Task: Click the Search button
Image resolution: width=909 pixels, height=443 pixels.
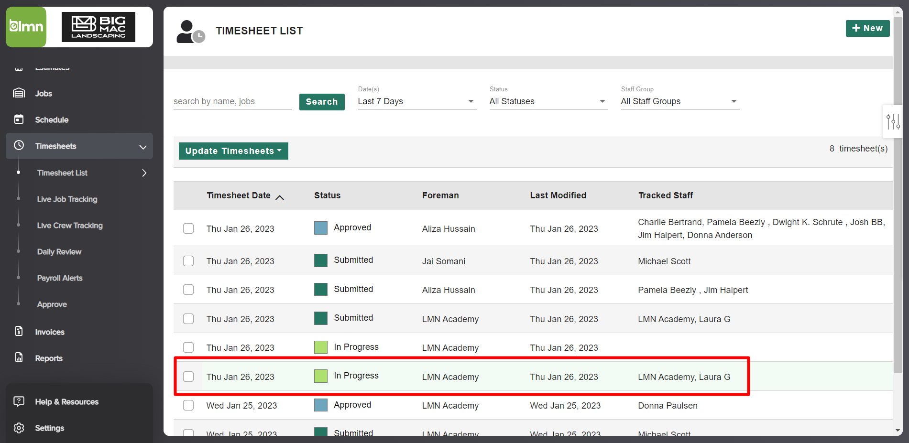Action: coord(322,102)
